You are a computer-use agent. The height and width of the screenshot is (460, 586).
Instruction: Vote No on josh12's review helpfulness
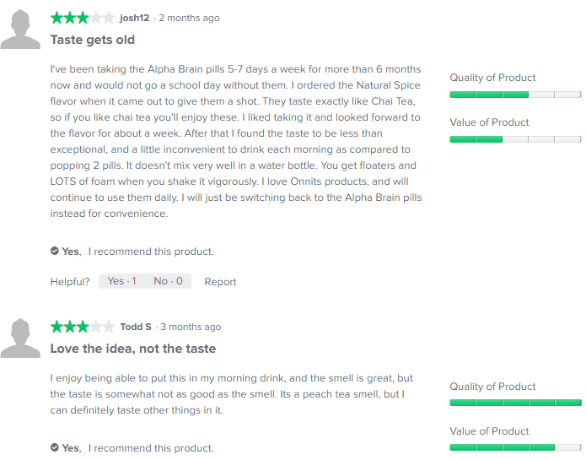[168, 281]
